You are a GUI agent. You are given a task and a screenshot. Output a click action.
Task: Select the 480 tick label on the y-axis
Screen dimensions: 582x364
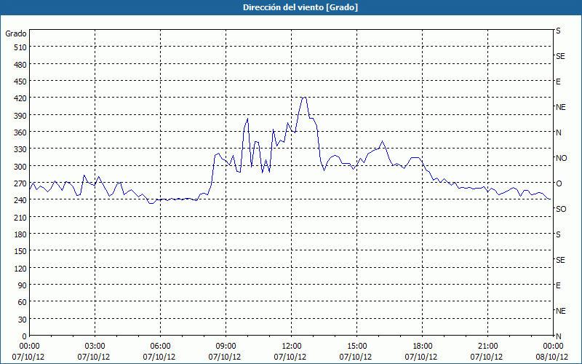[21, 65]
